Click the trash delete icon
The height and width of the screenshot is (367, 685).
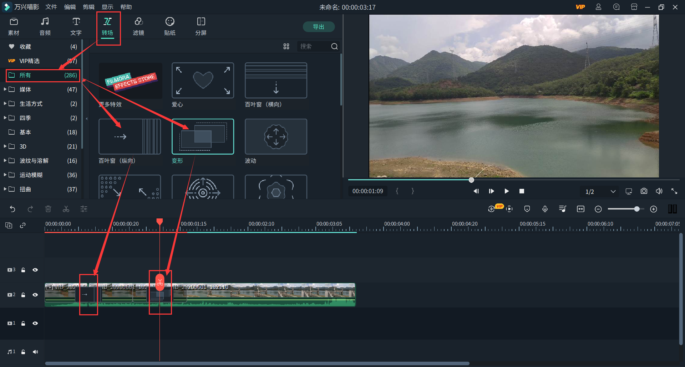coord(48,209)
